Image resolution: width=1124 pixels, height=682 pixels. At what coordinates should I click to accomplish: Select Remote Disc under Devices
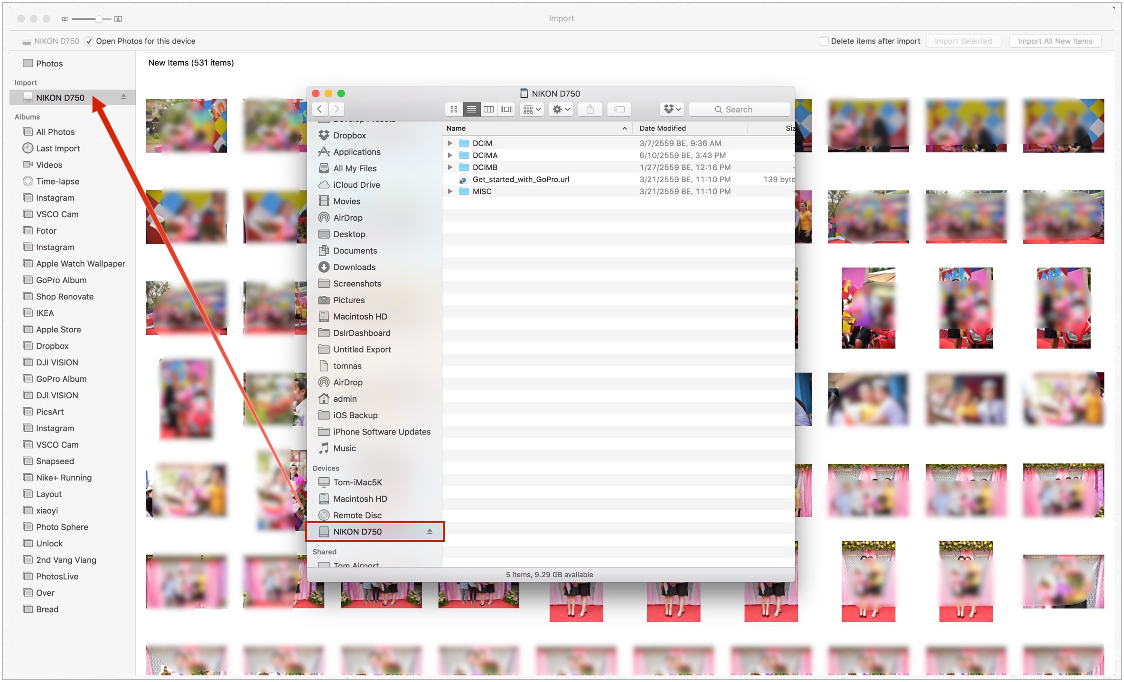[x=357, y=515]
